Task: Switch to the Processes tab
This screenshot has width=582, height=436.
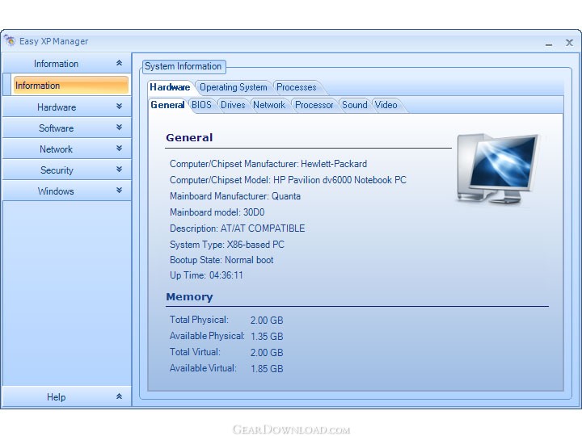Action: point(297,87)
